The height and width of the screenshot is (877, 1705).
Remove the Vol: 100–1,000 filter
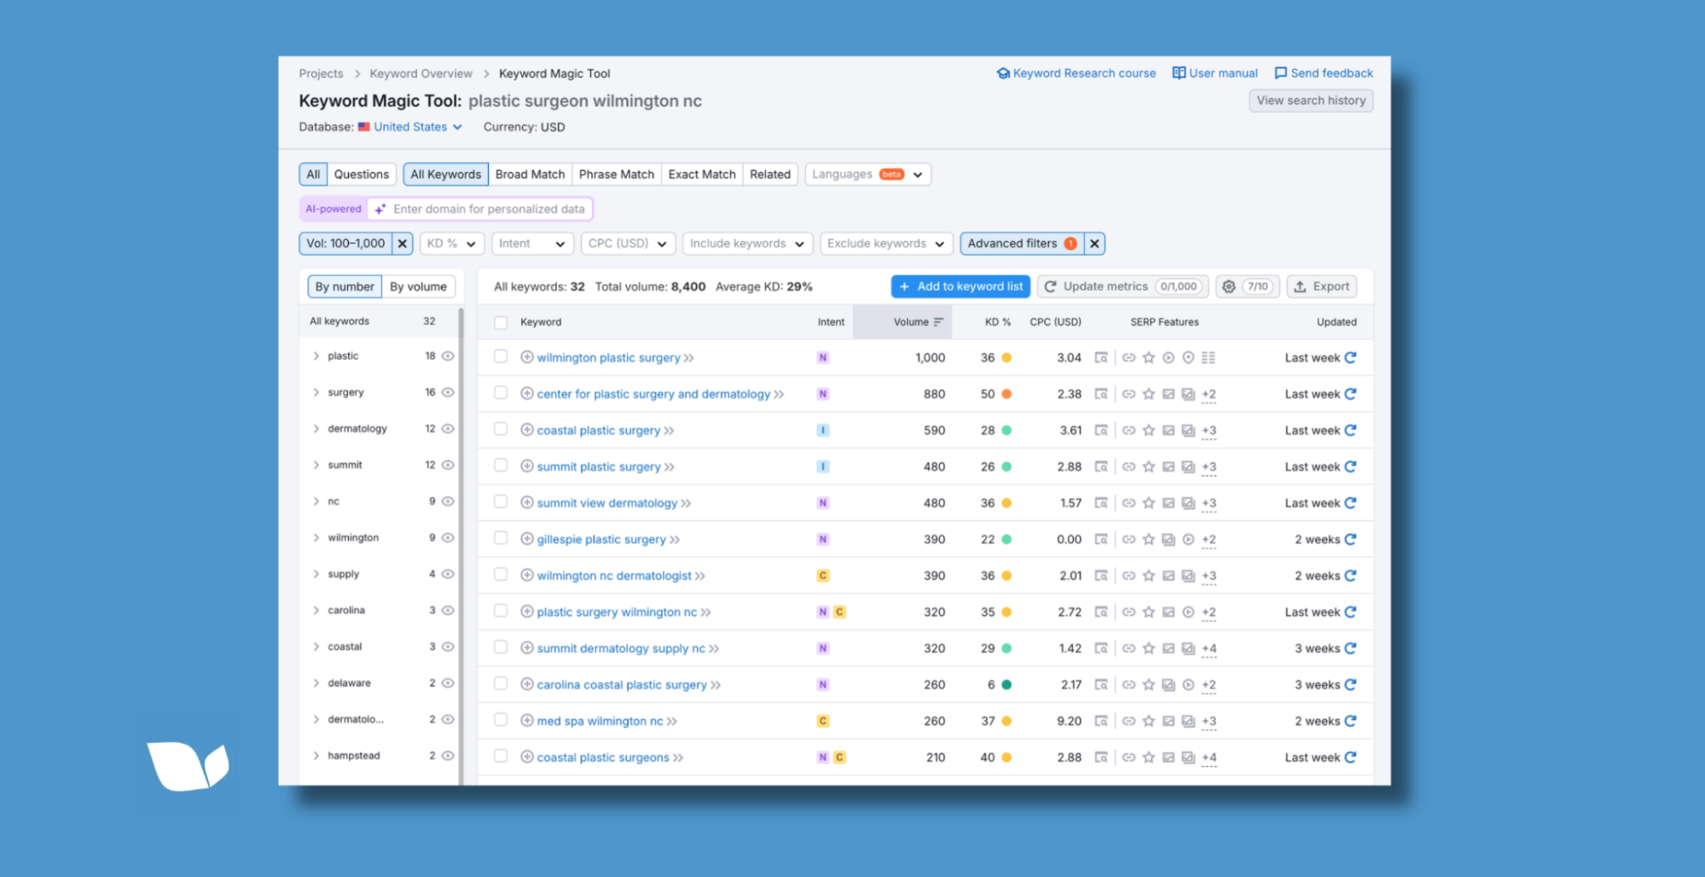click(x=403, y=243)
